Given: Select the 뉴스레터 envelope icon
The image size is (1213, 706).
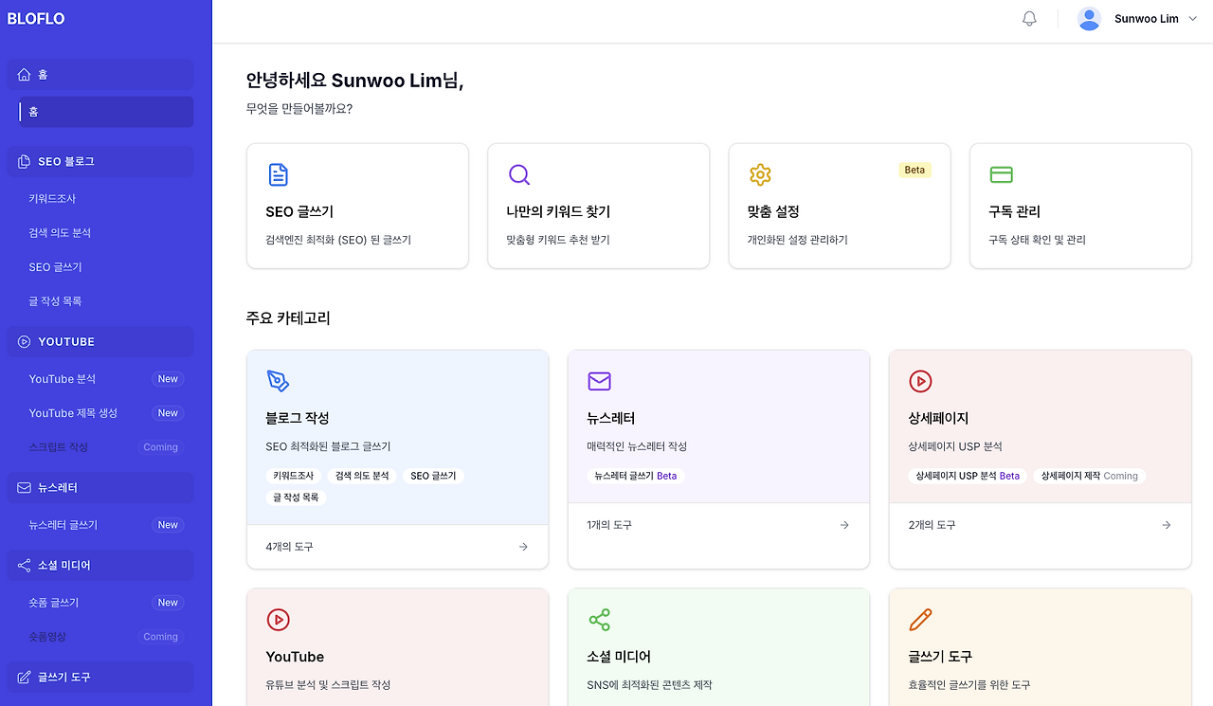Looking at the screenshot, I should (599, 382).
